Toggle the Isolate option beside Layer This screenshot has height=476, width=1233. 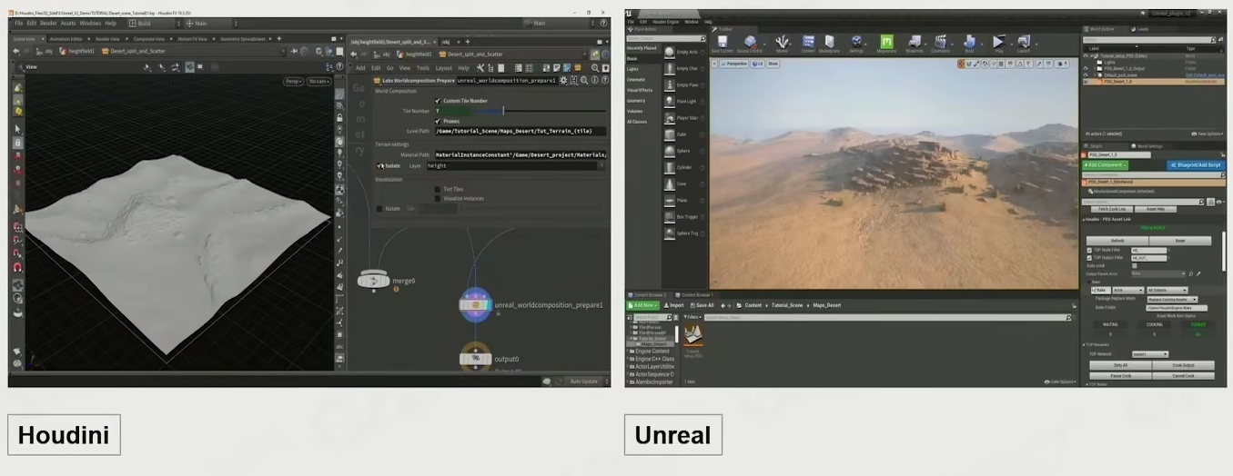click(380, 166)
